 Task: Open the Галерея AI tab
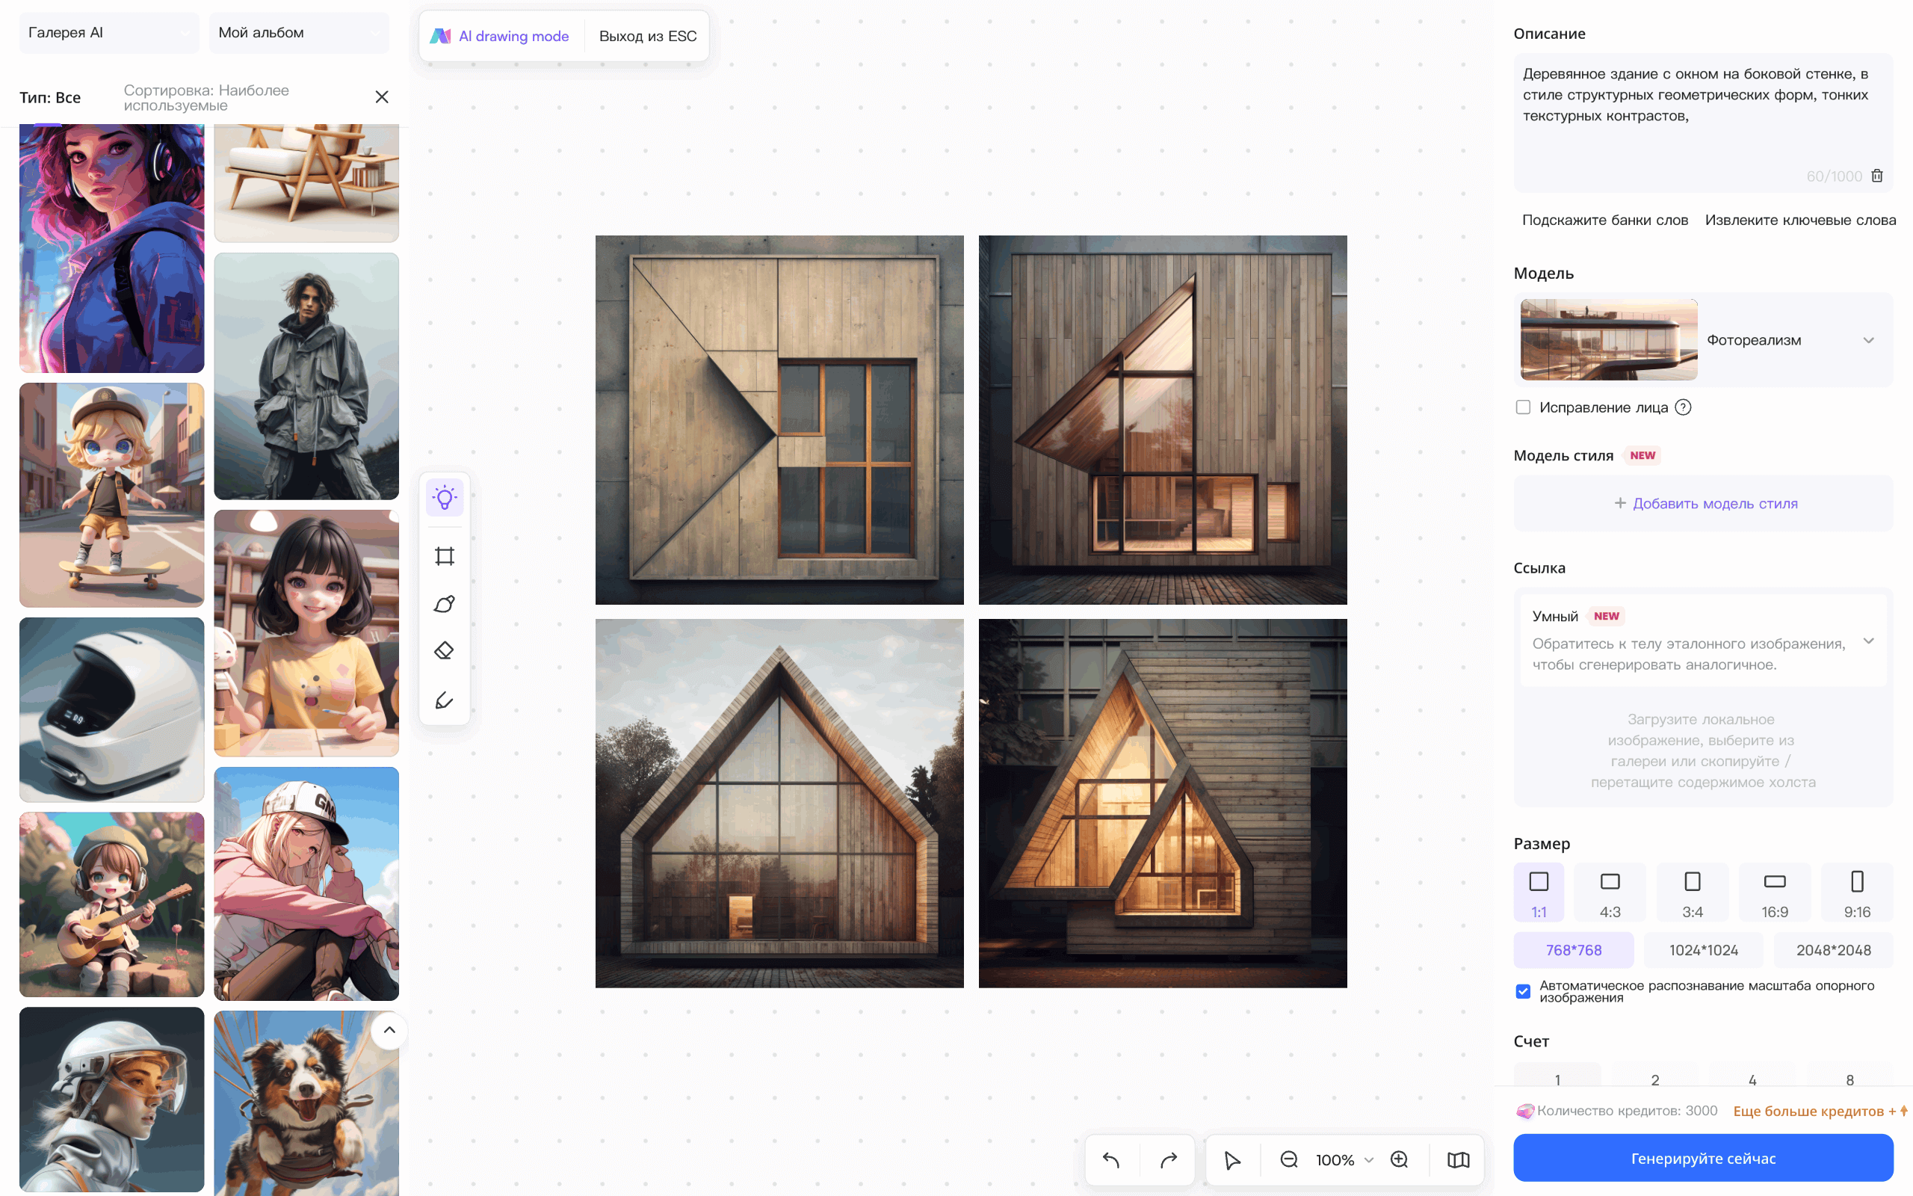click(x=108, y=32)
